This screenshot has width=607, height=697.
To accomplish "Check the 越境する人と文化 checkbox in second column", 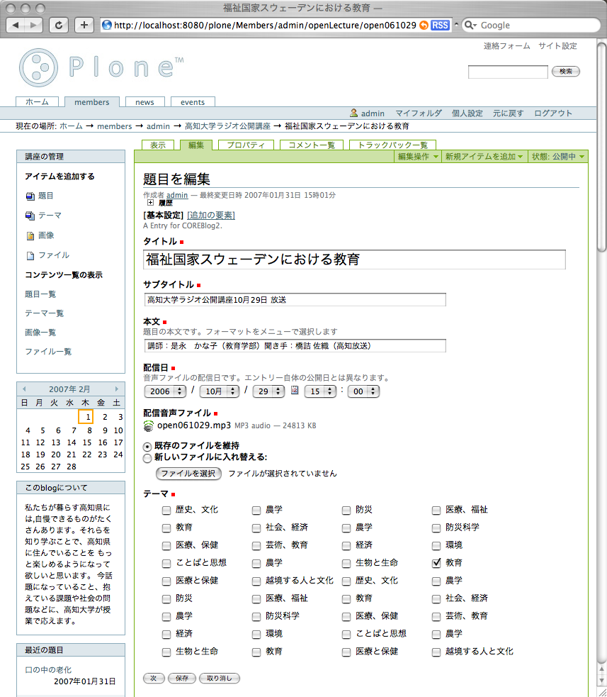I will click(x=256, y=581).
